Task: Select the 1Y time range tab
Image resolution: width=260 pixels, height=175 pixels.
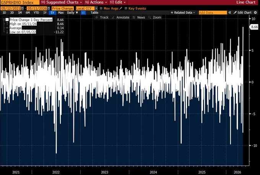Action: point(45,13)
